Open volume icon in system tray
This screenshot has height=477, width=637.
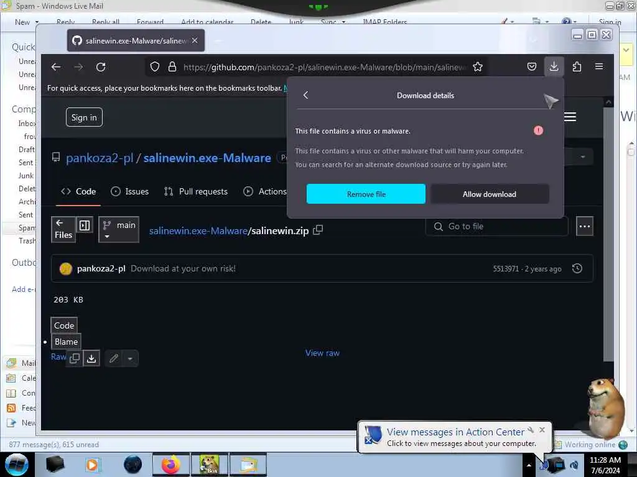[574, 465]
